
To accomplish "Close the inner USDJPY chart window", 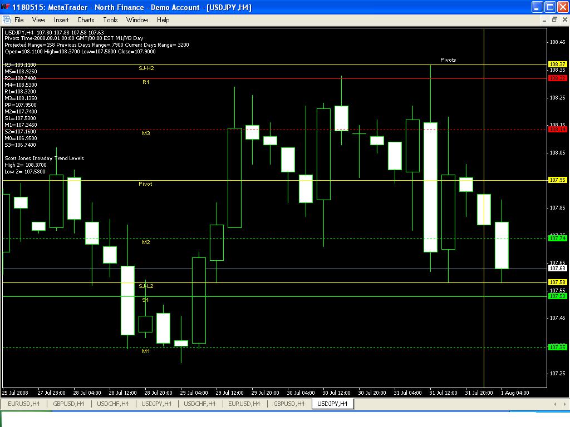I will pos(564,20).
